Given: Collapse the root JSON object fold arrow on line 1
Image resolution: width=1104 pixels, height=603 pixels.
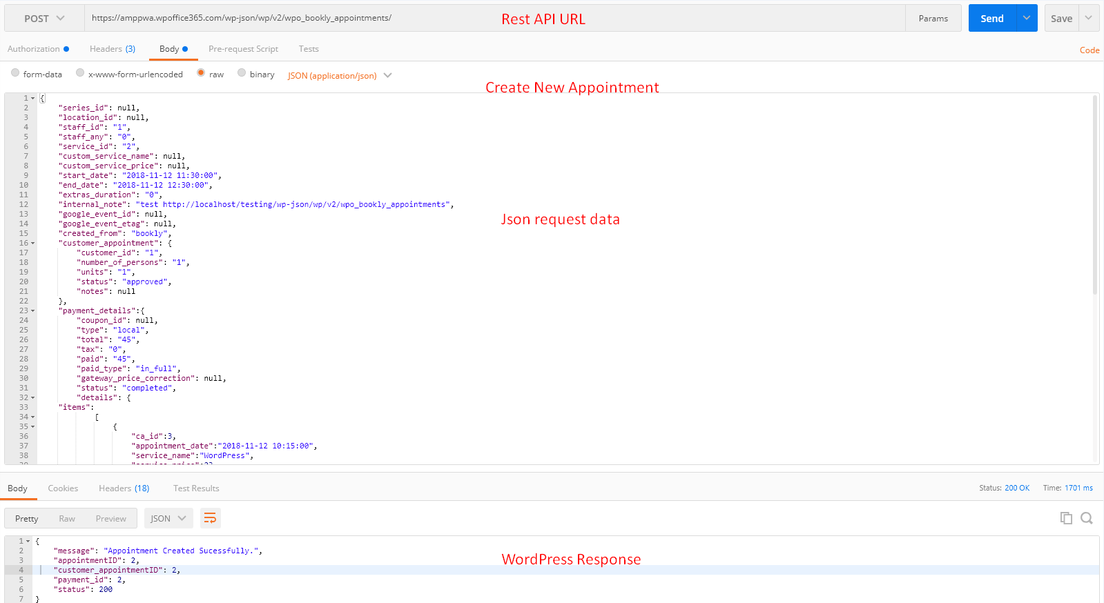Looking at the screenshot, I should [x=32, y=99].
